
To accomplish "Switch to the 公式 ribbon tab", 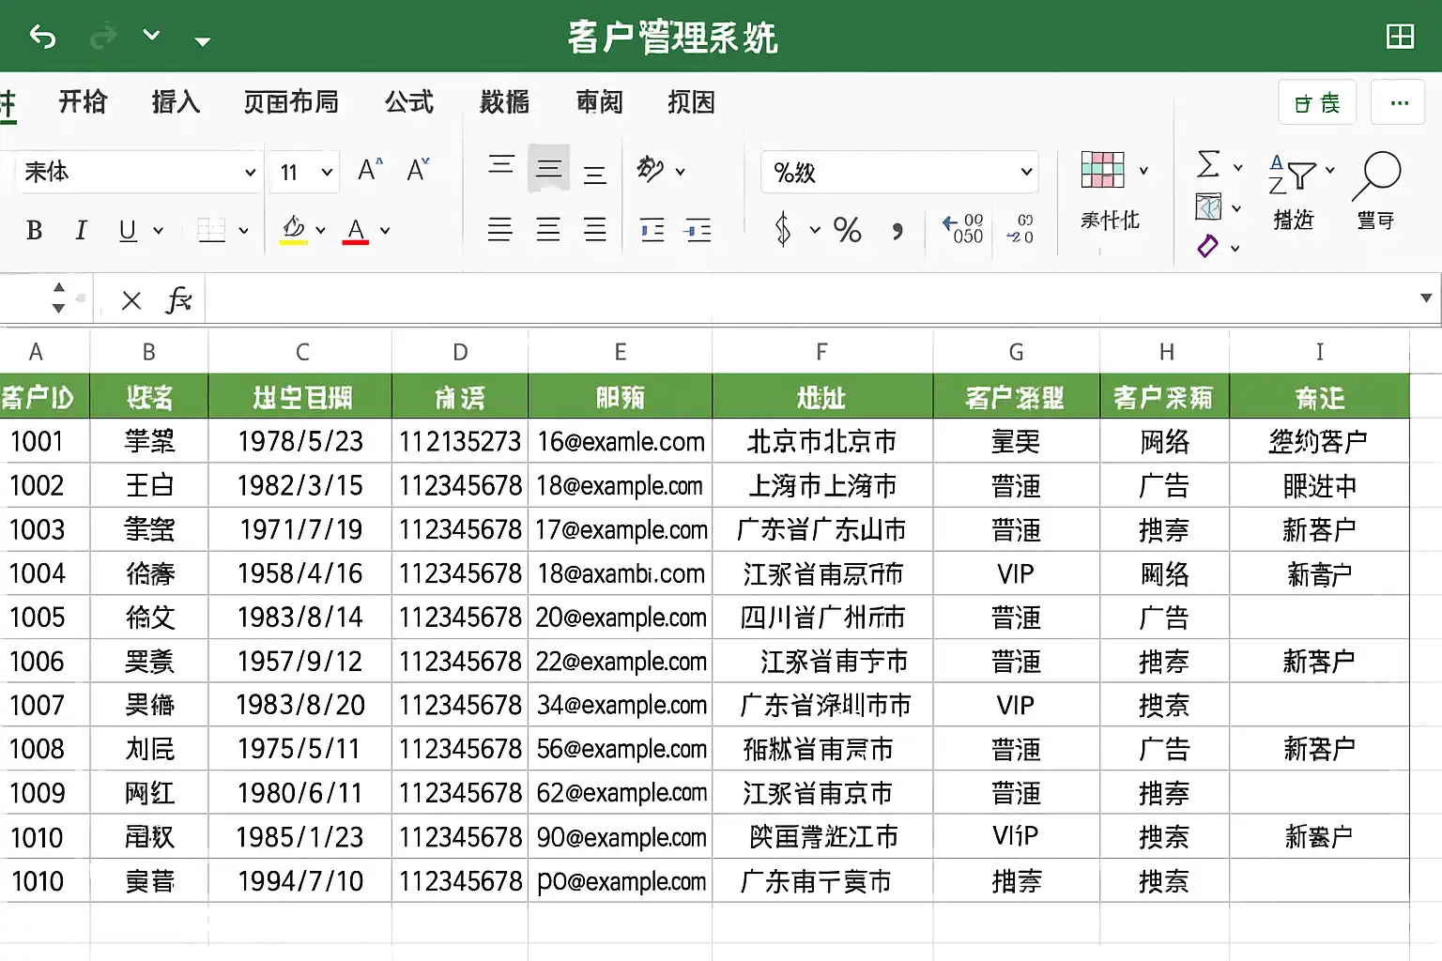I will 409,101.
